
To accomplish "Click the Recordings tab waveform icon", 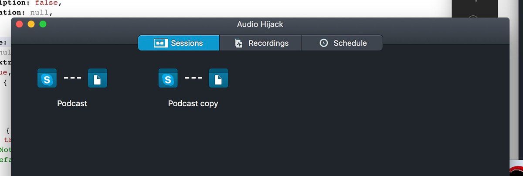I will (x=238, y=43).
